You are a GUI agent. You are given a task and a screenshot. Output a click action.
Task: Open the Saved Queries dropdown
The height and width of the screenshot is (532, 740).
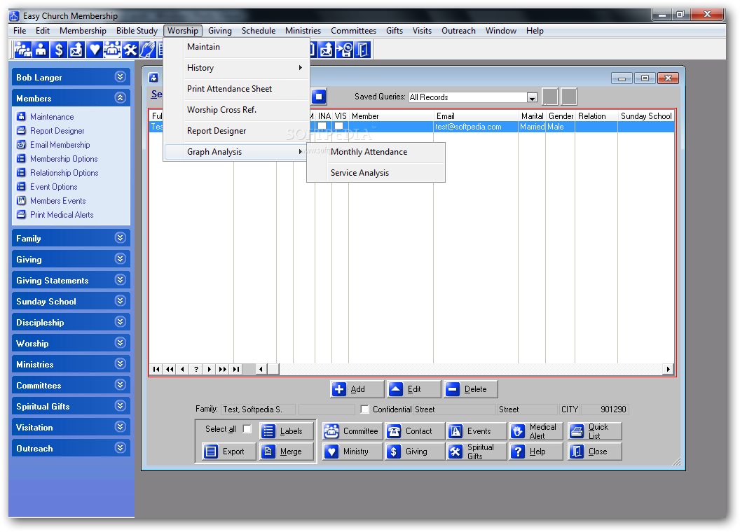click(x=532, y=97)
